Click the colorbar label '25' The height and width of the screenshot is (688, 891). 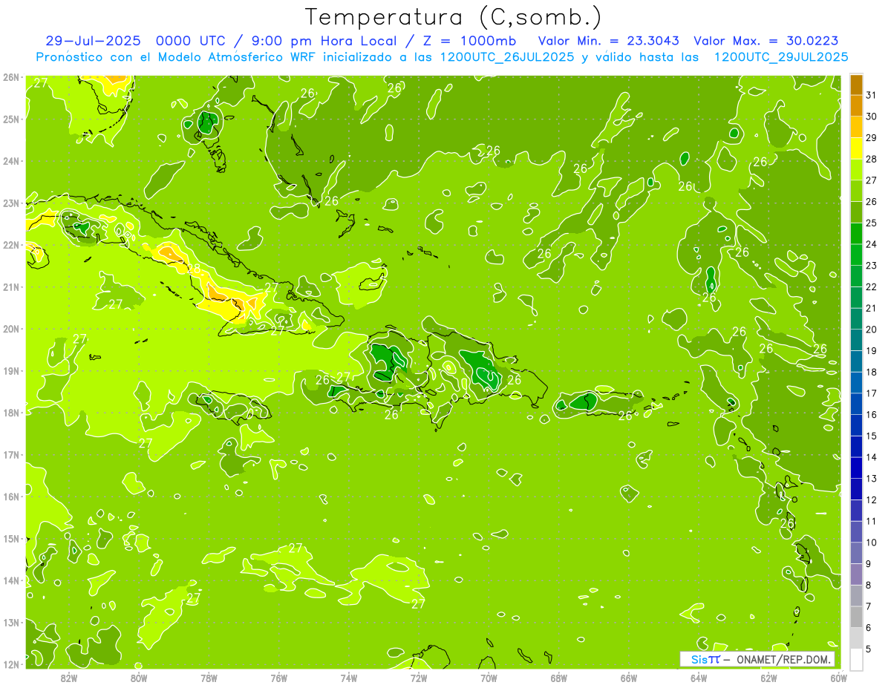click(872, 223)
